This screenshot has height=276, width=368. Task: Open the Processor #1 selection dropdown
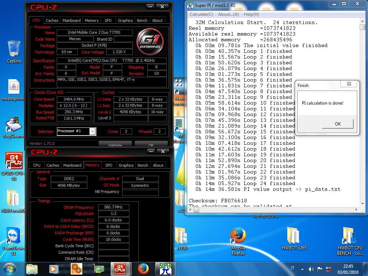tap(77, 131)
